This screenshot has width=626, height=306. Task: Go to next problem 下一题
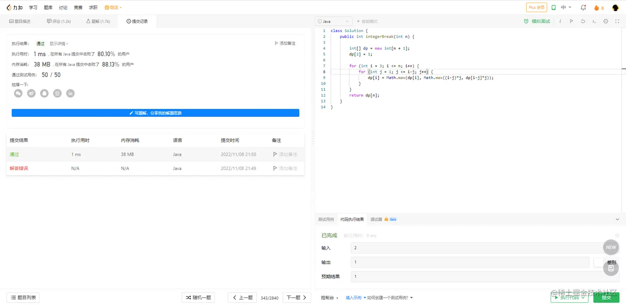click(297, 297)
